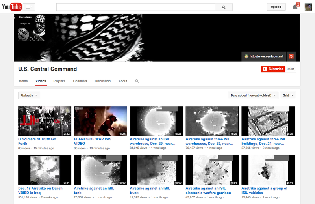Screen dimensions: 315x204
Task: Open three ISIL buildings video thumbnail
Action: tap(268, 121)
